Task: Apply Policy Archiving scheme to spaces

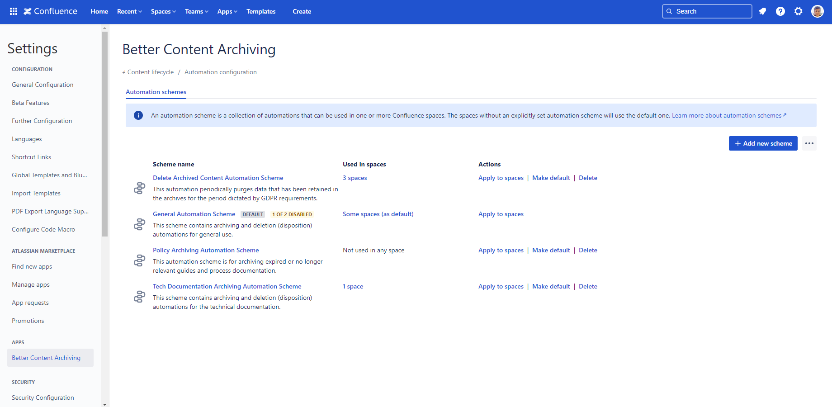Action: (501, 250)
